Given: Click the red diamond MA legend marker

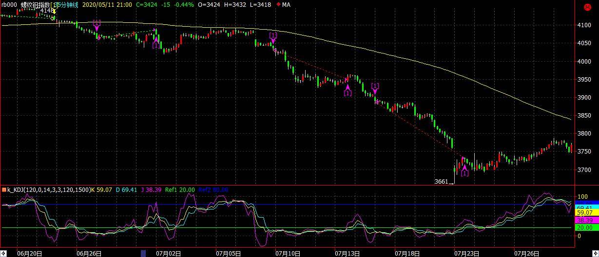Looking at the screenshot, I should click(278, 5).
